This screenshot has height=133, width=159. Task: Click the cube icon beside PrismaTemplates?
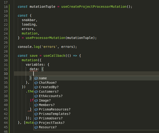pyautogui.click(x=36, y=114)
